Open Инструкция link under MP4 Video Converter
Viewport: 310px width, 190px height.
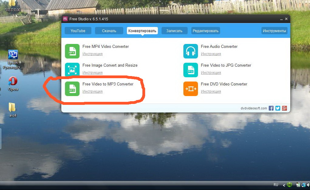tap(93, 54)
